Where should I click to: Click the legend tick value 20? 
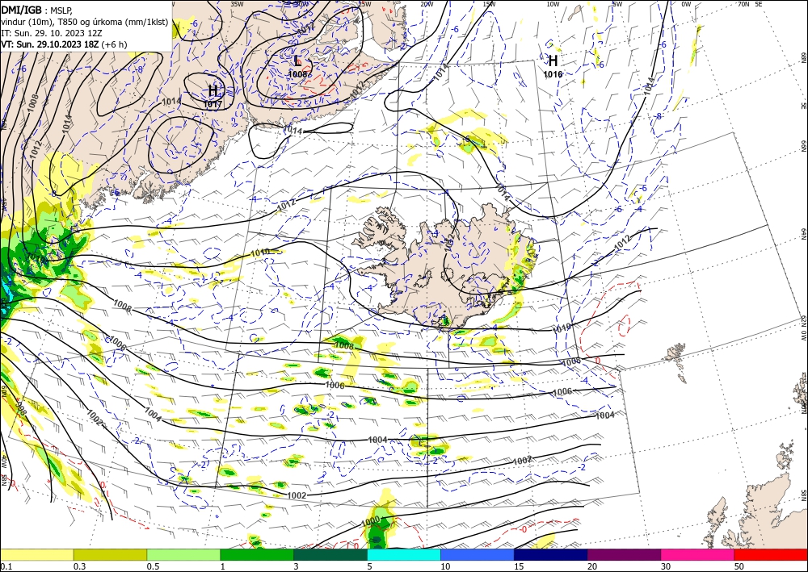pos(592,566)
